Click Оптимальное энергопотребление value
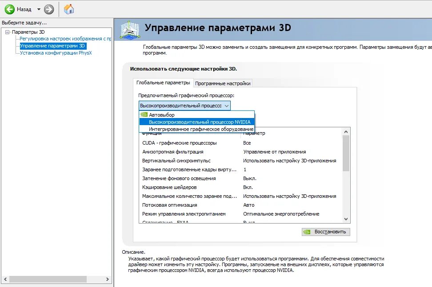 click(281, 214)
